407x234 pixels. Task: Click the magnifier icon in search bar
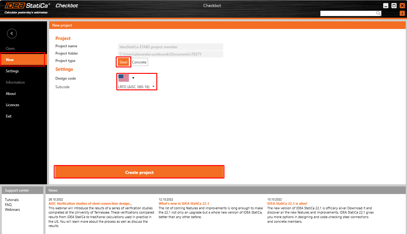coord(378,13)
